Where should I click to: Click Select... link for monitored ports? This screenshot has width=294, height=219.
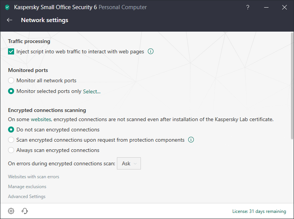(x=92, y=91)
